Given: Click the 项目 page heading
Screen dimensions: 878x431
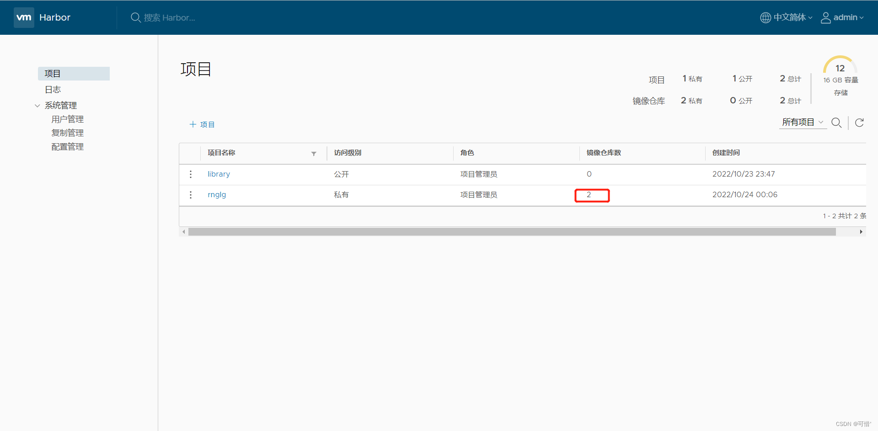Looking at the screenshot, I should pos(196,70).
